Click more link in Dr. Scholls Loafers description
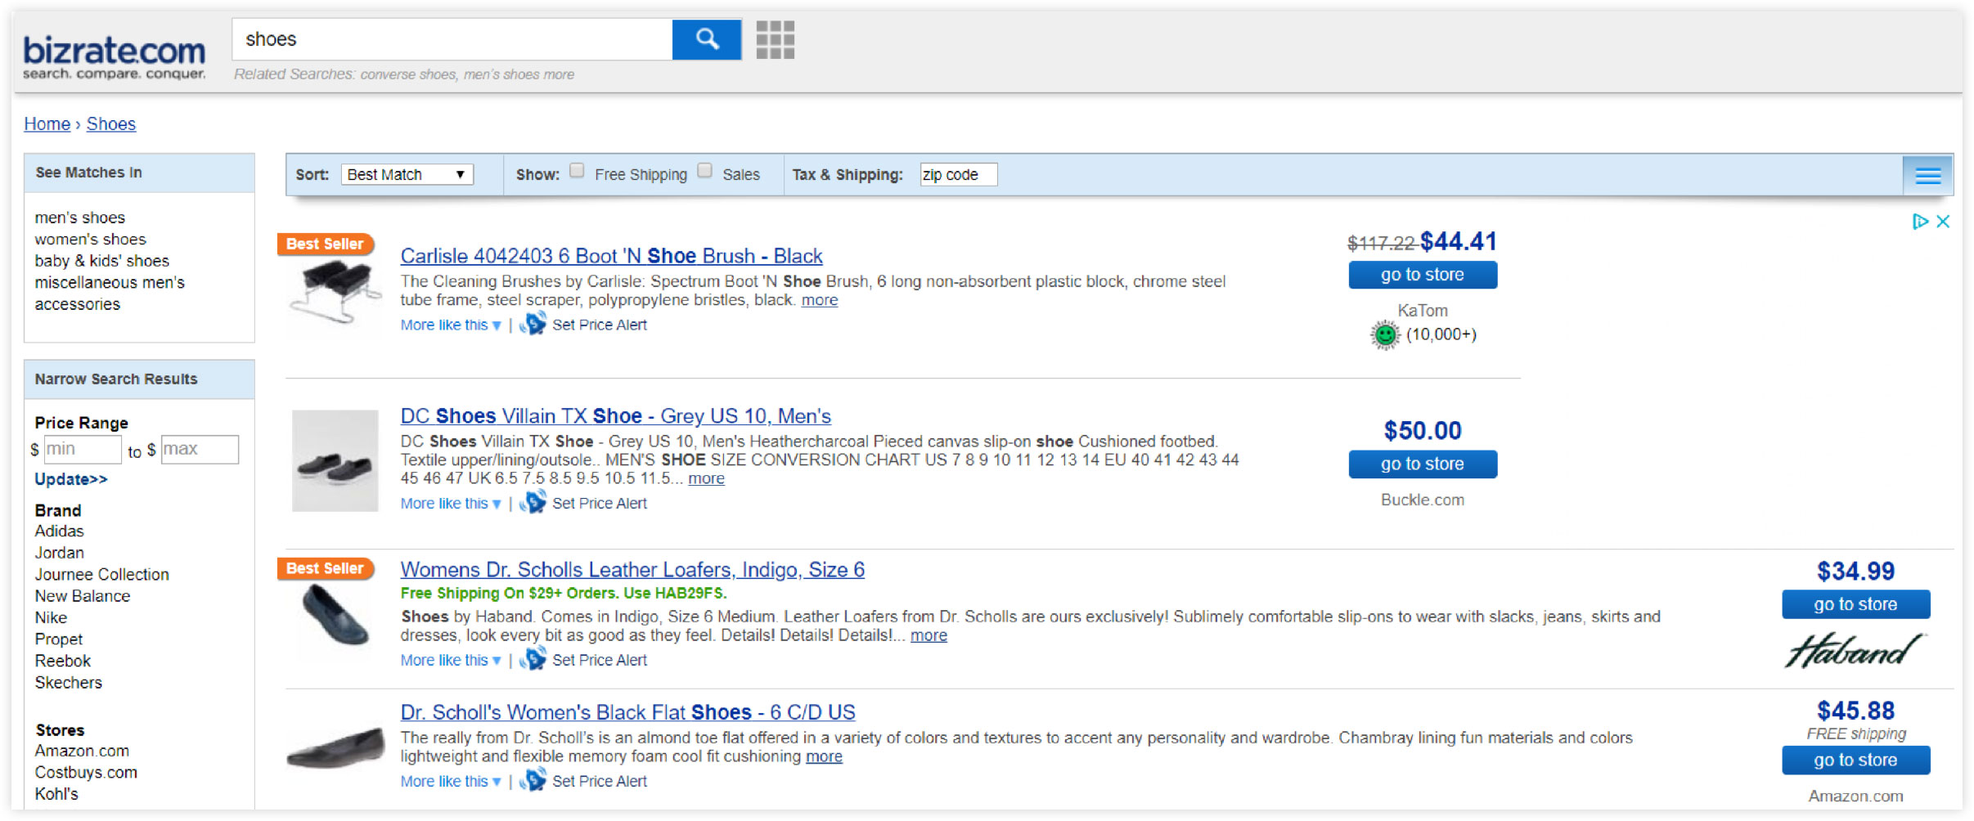1974x821 pixels. coord(929,635)
